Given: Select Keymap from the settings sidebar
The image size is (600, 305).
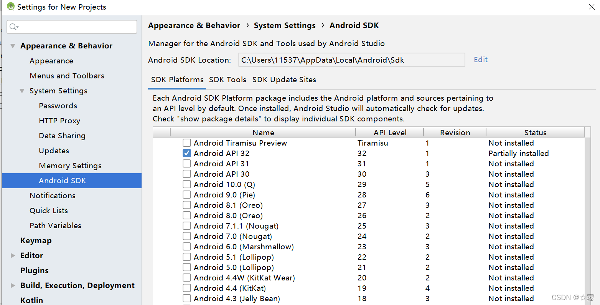Looking at the screenshot, I should pos(36,240).
